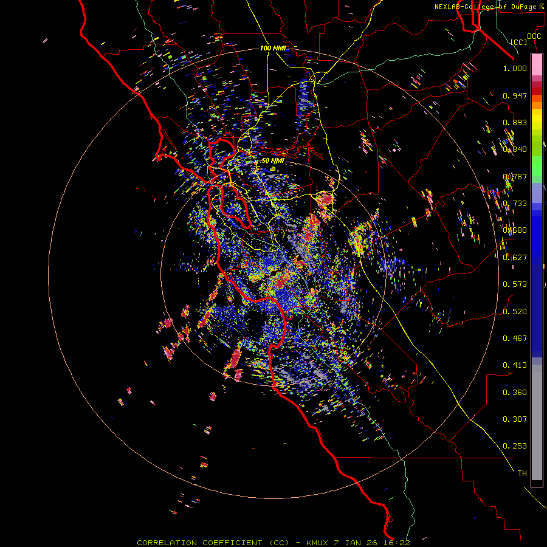Click the 'CORRELATION COEFFICIENT (CC) - KMUX' caption

[x=233, y=543]
